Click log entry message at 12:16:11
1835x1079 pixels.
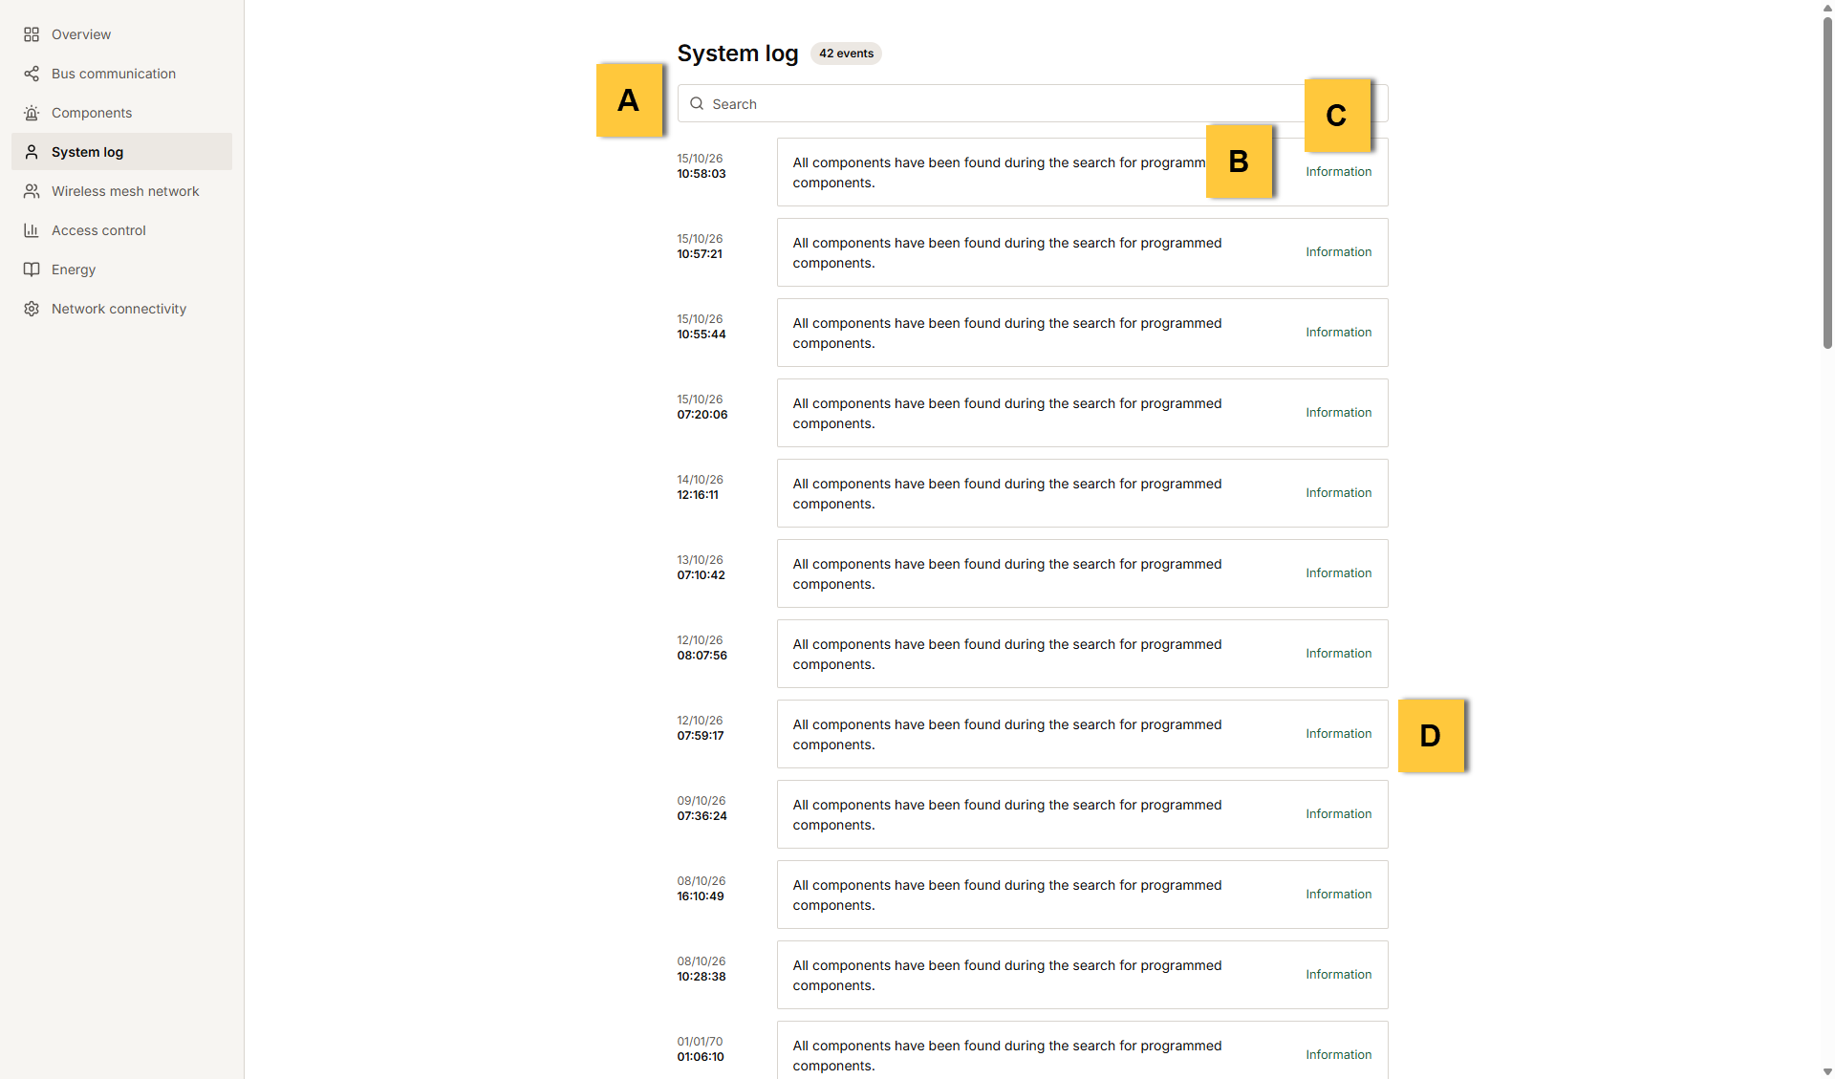coord(1007,494)
